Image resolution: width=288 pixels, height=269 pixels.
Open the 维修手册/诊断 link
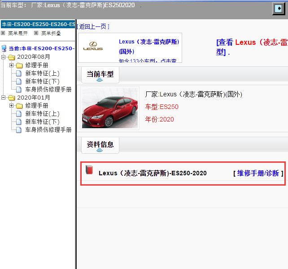(258, 173)
